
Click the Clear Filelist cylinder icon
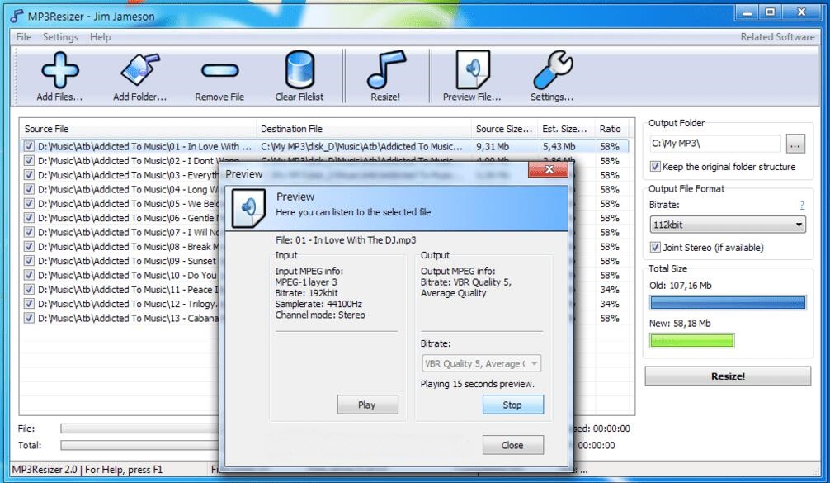point(299,70)
